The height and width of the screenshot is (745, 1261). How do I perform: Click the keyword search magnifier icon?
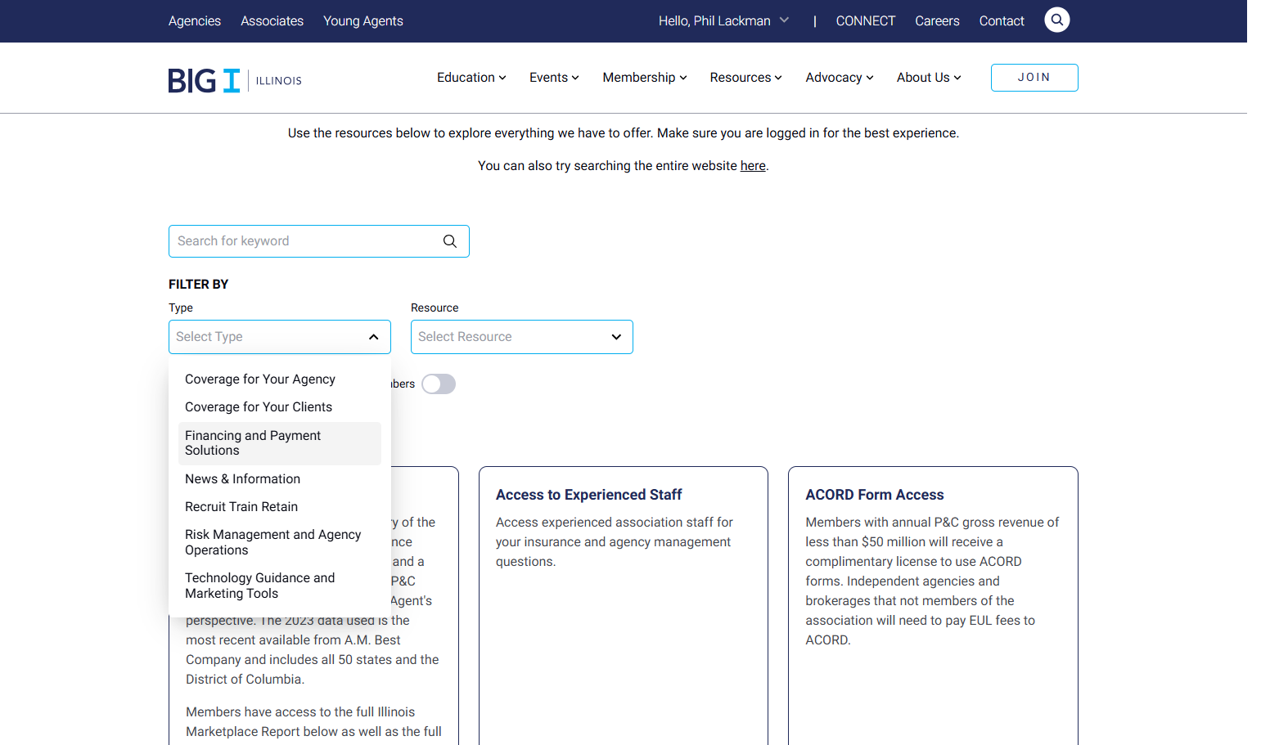pos(450,241)
